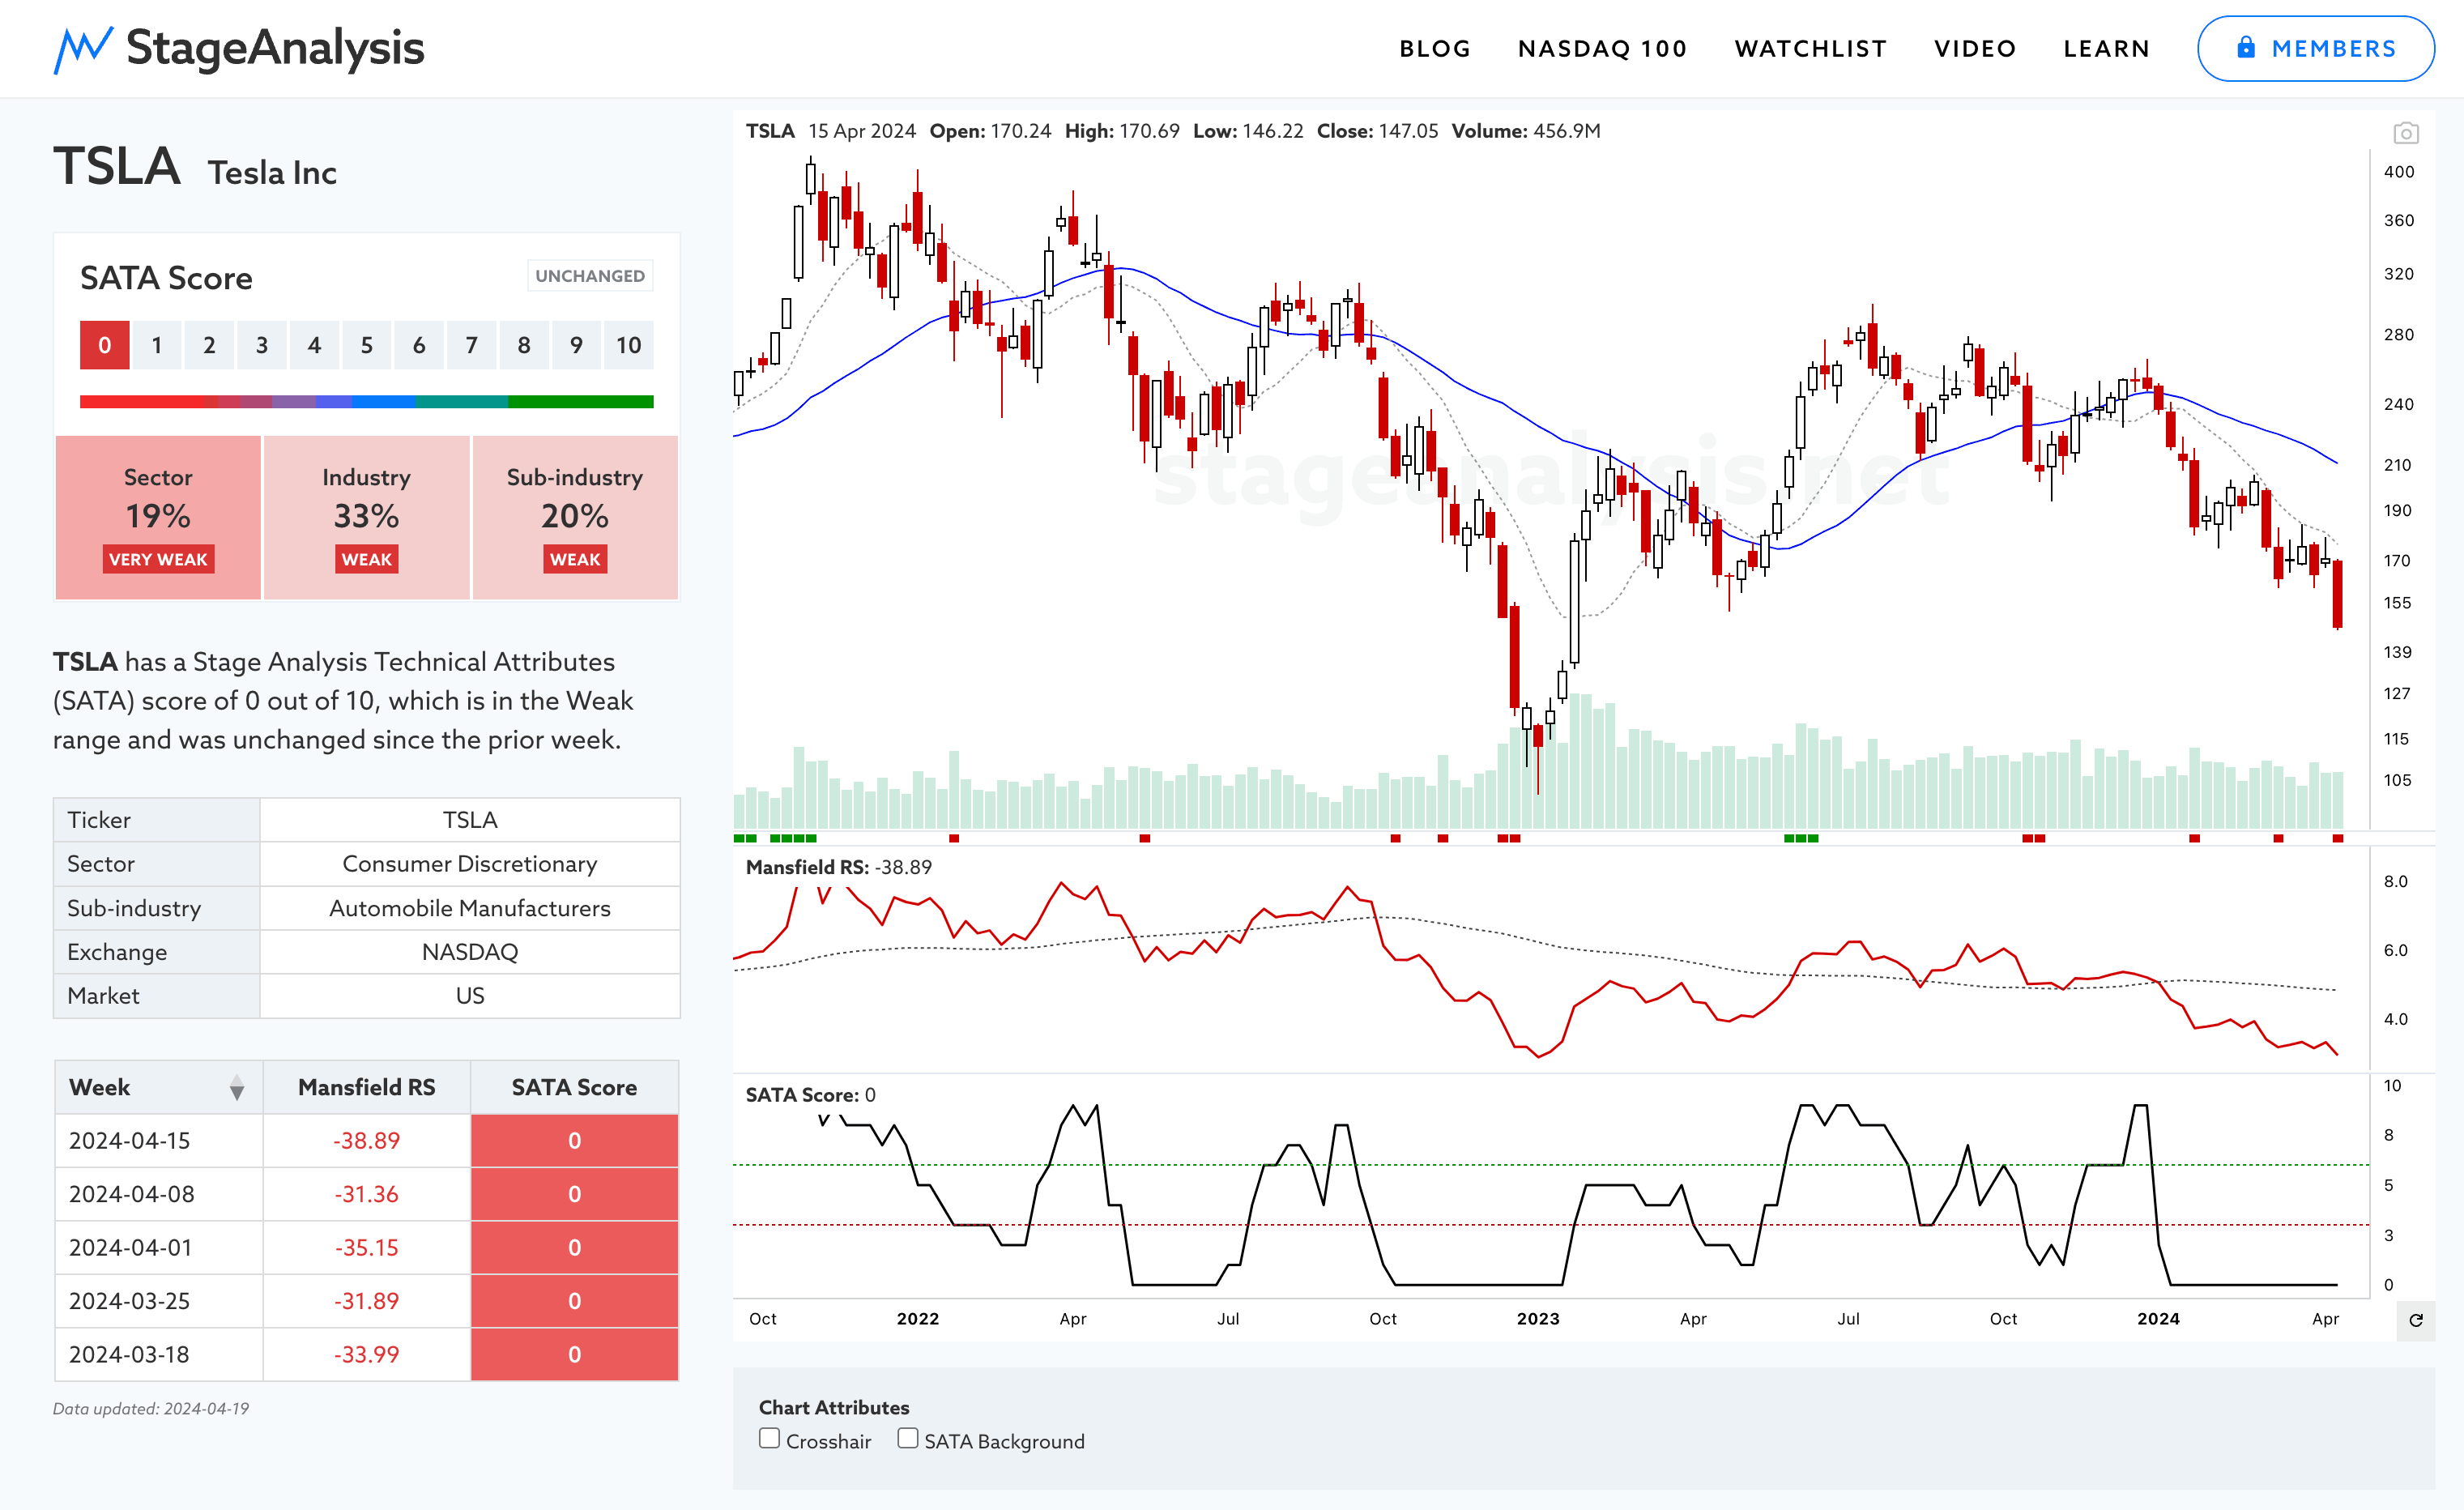Viewport: 2464px width, 1510px height.
Task: Open the Watchlist menu item
Action: 1810,49
